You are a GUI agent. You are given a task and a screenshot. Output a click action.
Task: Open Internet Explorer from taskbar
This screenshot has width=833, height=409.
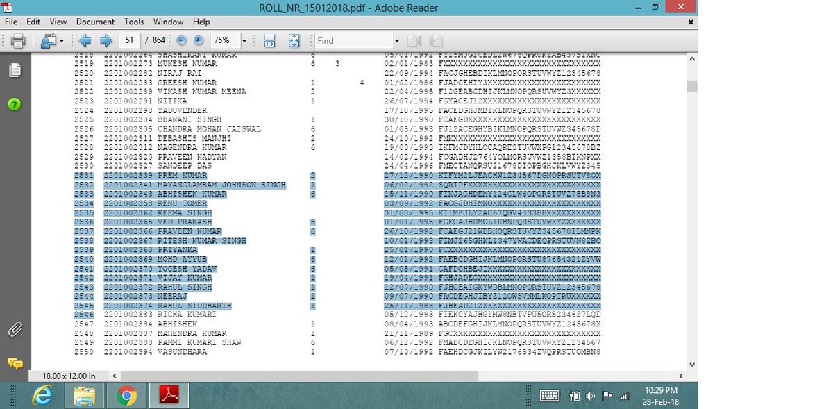[x=43, y=396]
